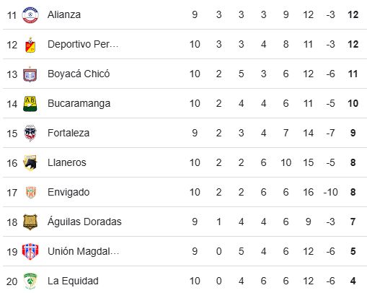Open the Boyacá Chicó team link
This screenshot has width=367, height=293.
tap(79, 74)
